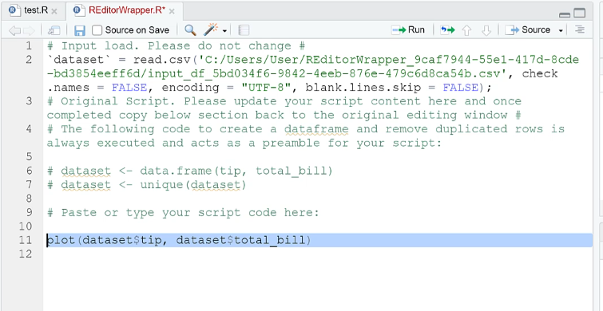603x311 pixels.
Task: Open Source options dropdown arrow
Action: 561,31
